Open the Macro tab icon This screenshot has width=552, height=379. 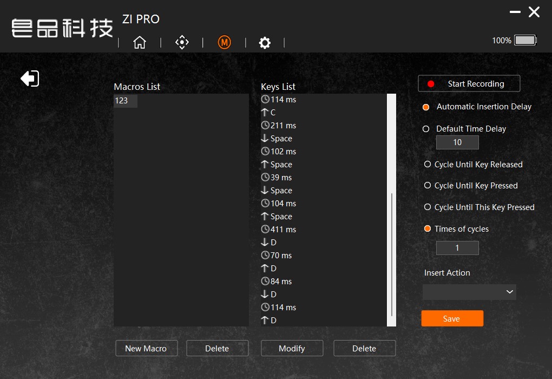(x=224, y=42)
